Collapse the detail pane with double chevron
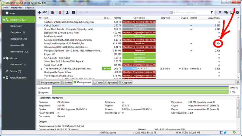 [238, 82]
